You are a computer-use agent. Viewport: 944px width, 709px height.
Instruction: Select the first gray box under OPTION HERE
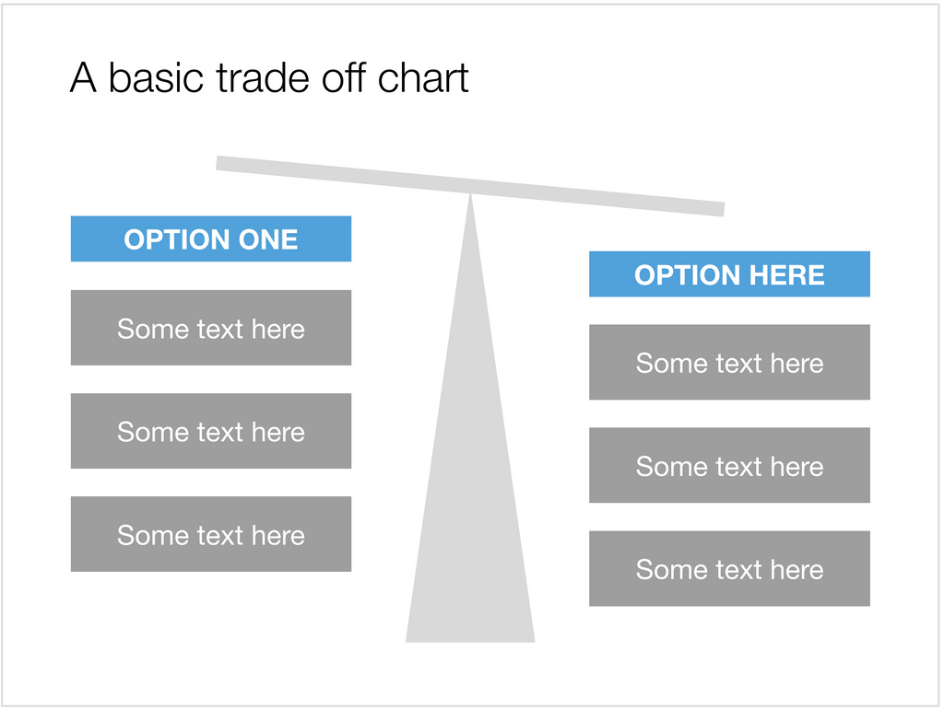coord(729,362)
